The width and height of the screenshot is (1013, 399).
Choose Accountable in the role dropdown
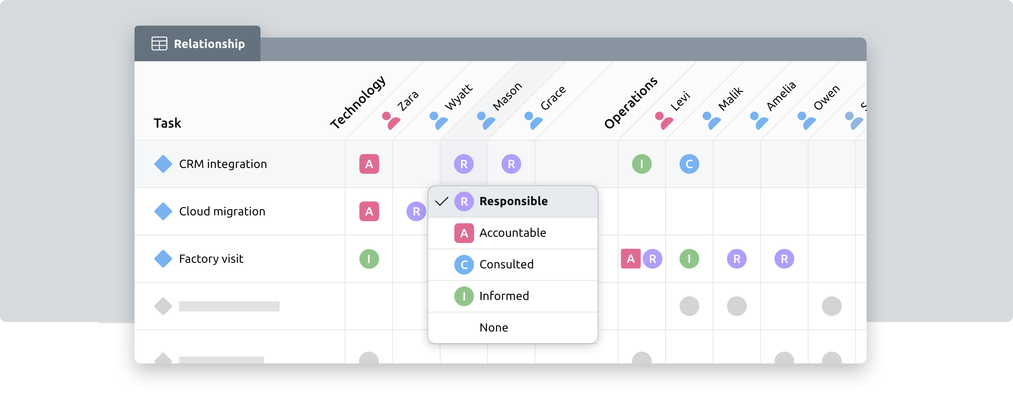(x=513, y=233)
